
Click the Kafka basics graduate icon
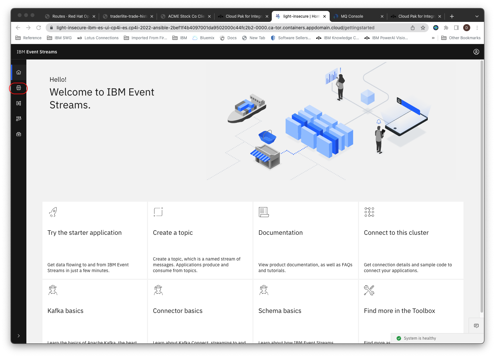[x=53, y=290]
